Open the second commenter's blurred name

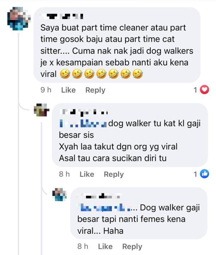coord(84,112)
